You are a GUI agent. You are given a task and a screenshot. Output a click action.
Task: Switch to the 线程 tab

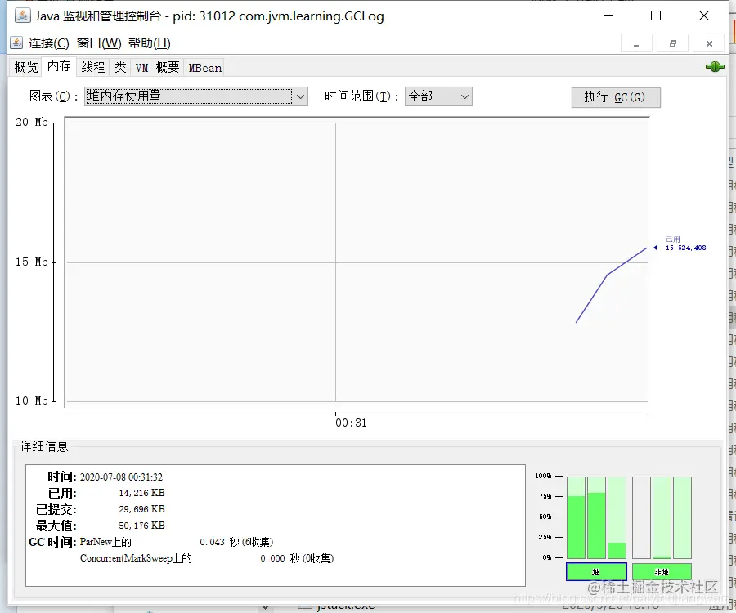(x=92, y=67)
